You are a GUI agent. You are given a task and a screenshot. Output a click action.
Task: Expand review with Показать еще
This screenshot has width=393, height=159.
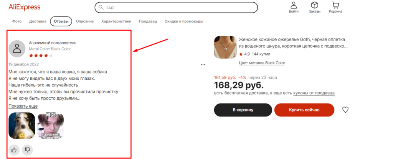coord(23,106)
